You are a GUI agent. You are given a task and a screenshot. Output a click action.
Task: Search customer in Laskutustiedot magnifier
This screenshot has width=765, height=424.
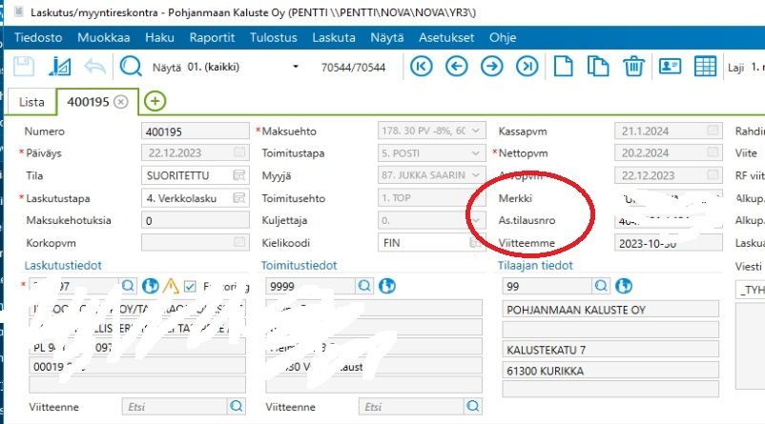128,286
